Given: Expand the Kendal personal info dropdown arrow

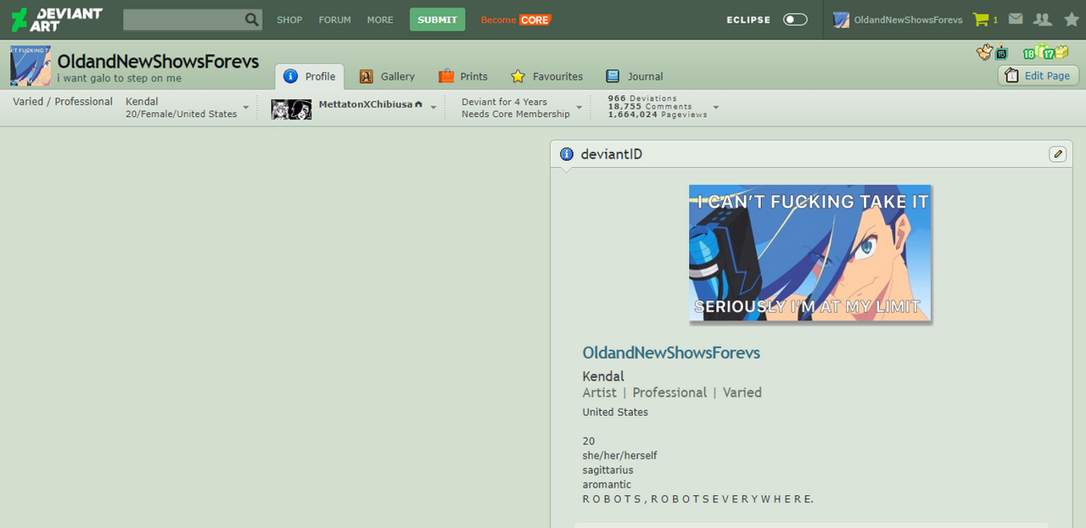Looking at the screenshot, I should tap(246, 108).
